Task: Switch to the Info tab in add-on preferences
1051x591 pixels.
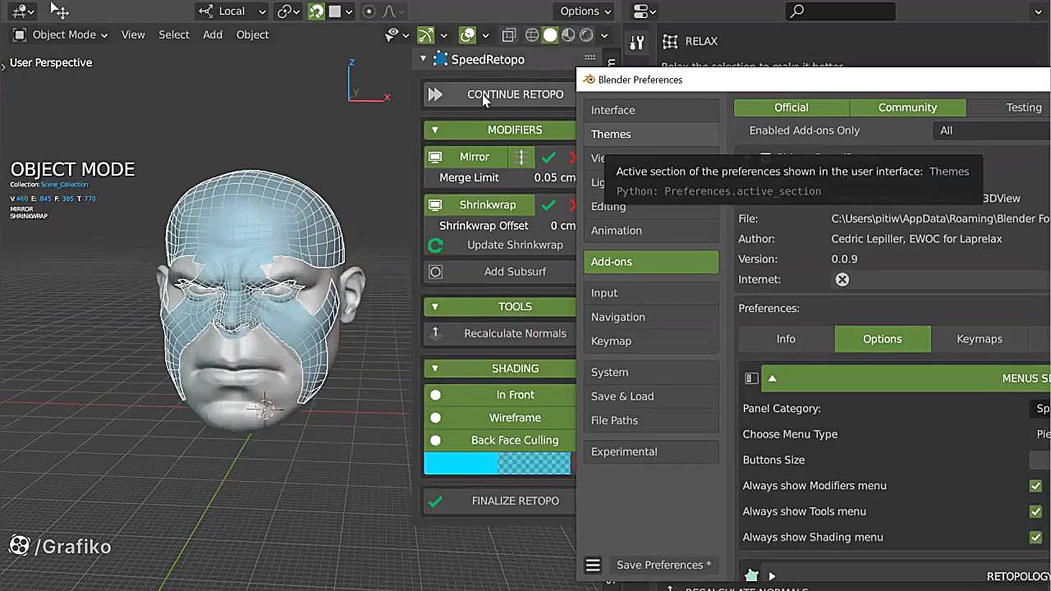Action: (786, 339)
